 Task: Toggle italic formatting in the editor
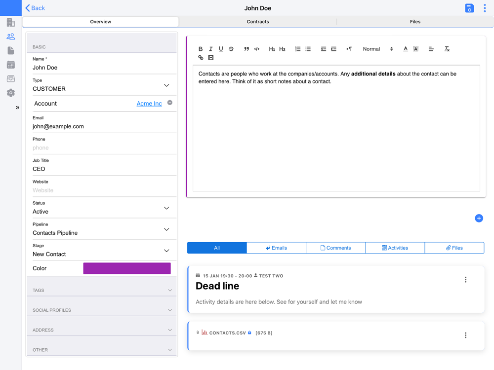point(211,49)
